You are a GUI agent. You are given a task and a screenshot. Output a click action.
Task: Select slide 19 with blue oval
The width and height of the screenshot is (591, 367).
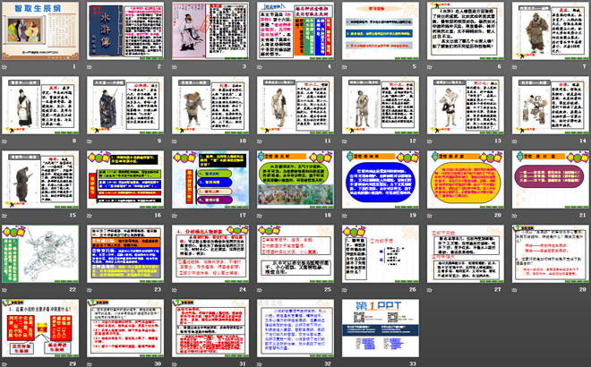click(381, 179)
